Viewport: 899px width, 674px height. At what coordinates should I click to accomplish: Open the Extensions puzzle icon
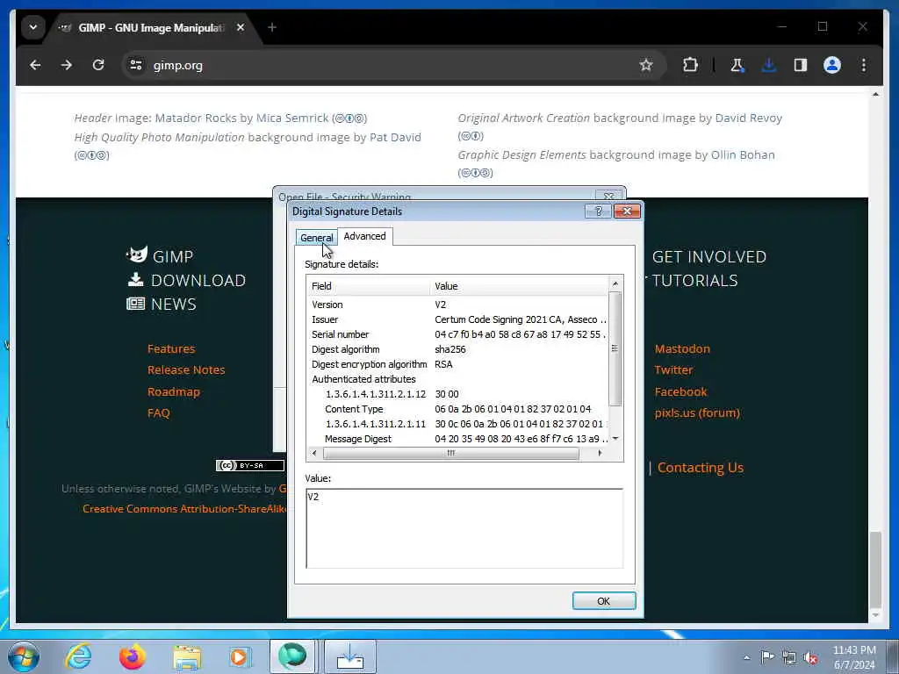(x=690, y=65)
